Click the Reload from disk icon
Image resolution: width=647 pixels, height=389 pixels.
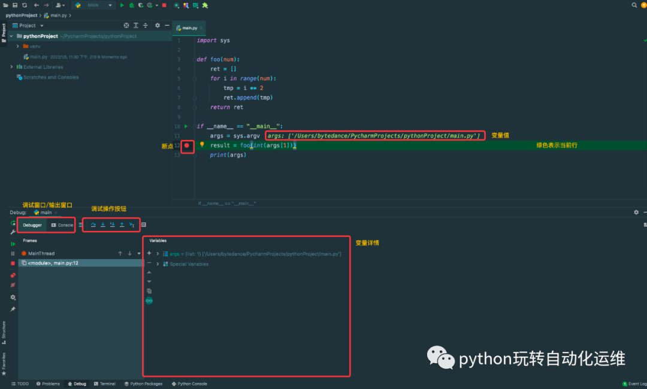pyautogui.click(x=25, y=5)
